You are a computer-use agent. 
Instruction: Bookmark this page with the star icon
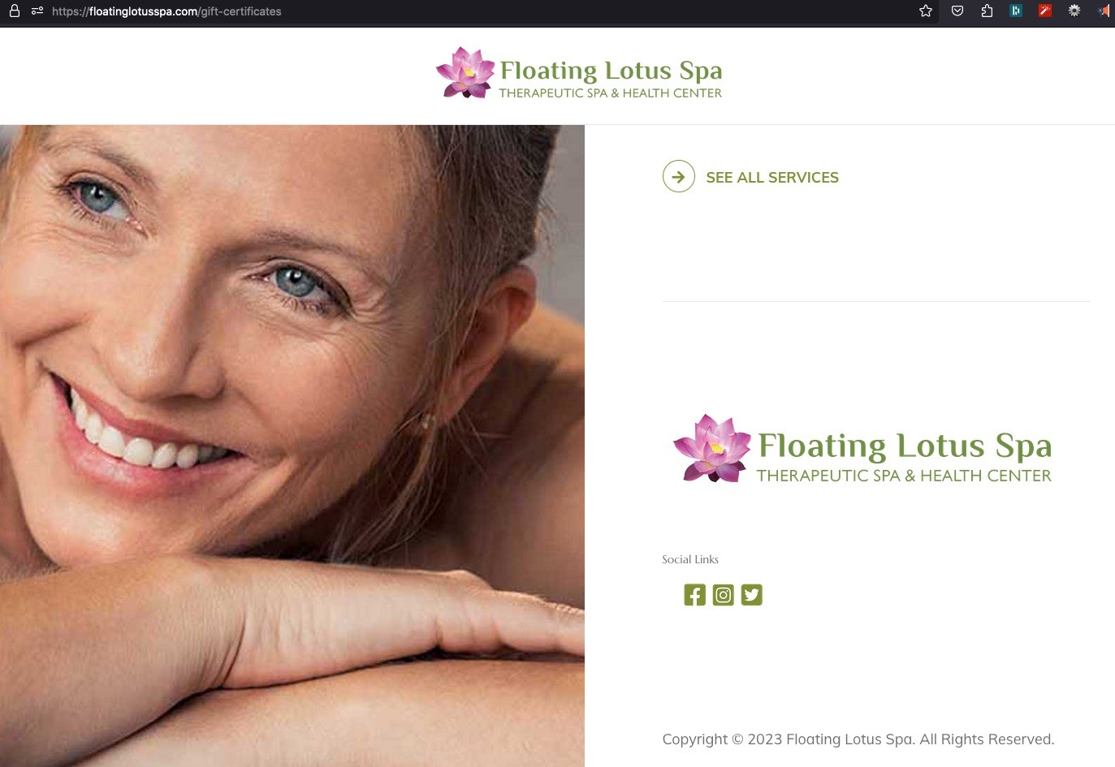pyautogui.click(x=925, y=11)
